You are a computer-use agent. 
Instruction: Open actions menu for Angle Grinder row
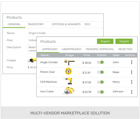pyautogui.click(x=131, y=62)
